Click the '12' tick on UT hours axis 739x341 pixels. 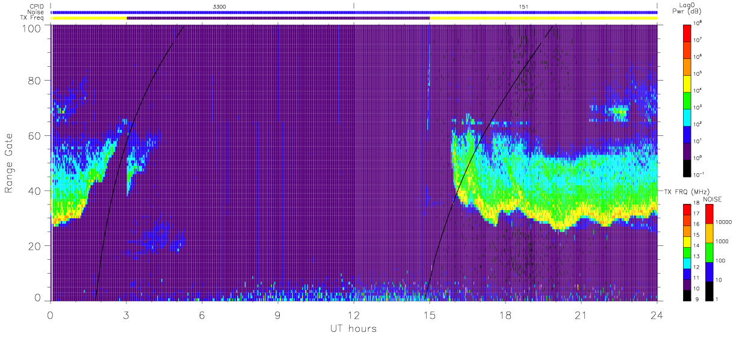point(354,315)
